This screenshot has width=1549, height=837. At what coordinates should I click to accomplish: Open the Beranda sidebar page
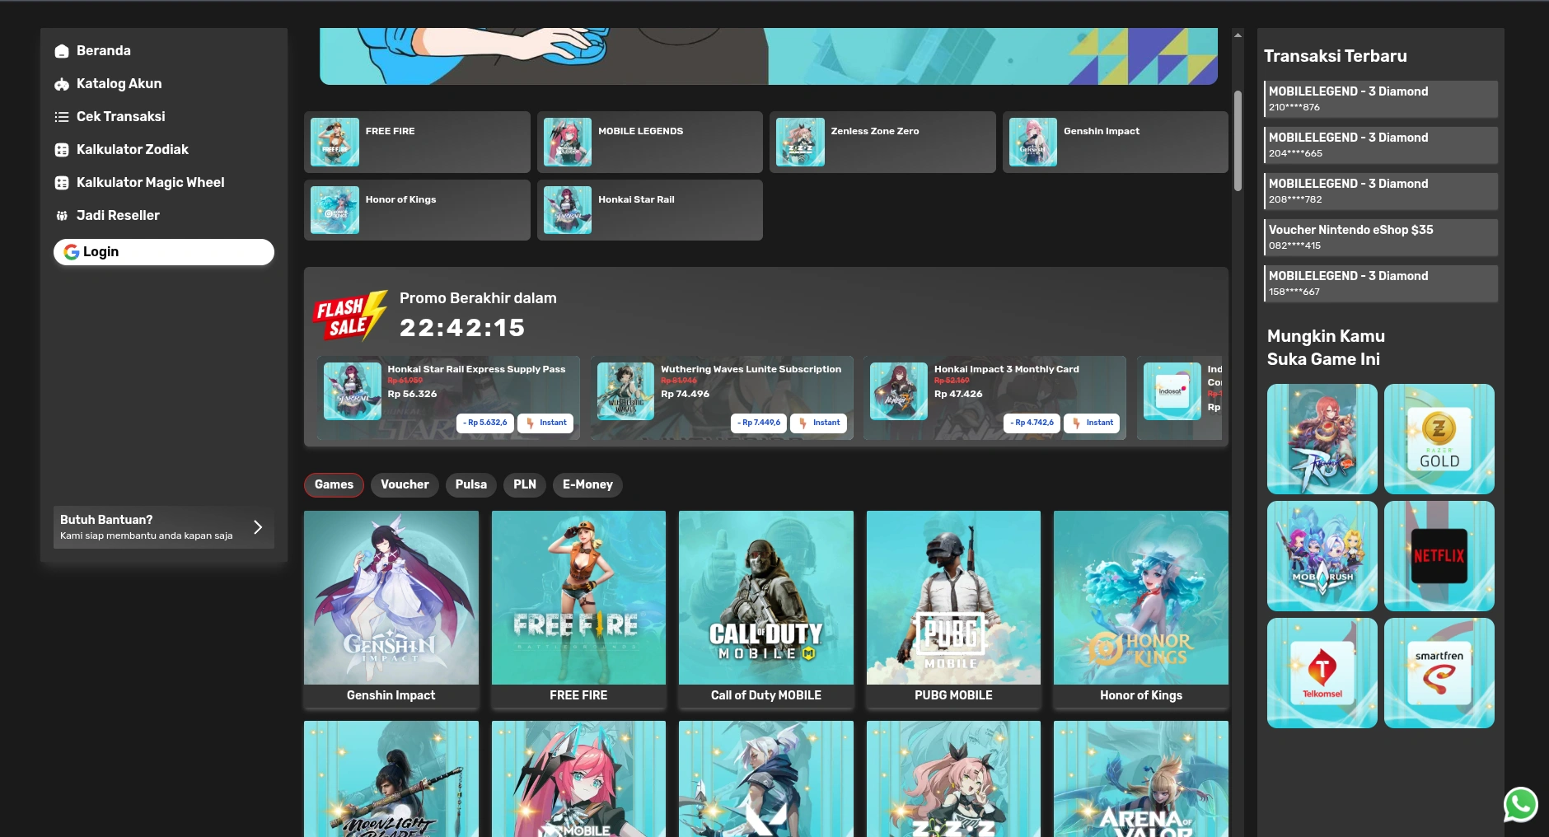[103, 50]
